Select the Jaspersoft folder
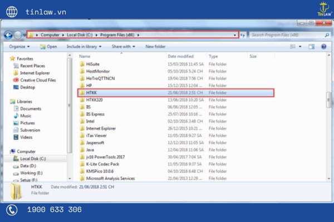This screenshot has height=222, width=334. (95, 143)
